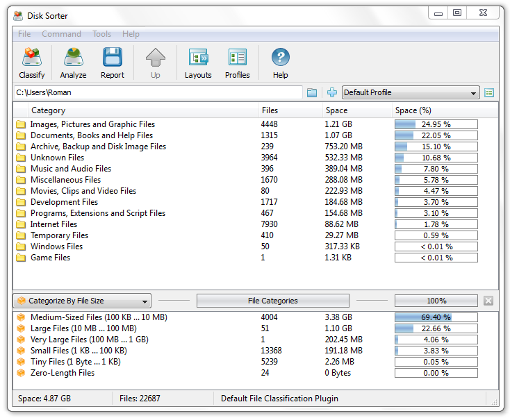Select the Music and Audio Files folder icon
Image resolution: width=510 pixels, height=418 pixels.
(x=21, y=169)
